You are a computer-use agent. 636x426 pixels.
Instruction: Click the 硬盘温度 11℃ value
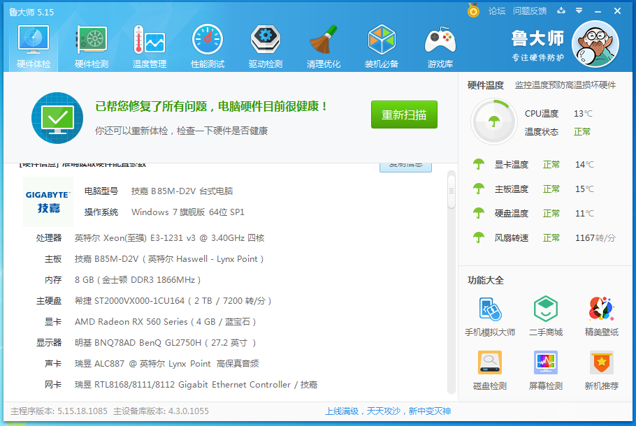[x=584, y=213]
